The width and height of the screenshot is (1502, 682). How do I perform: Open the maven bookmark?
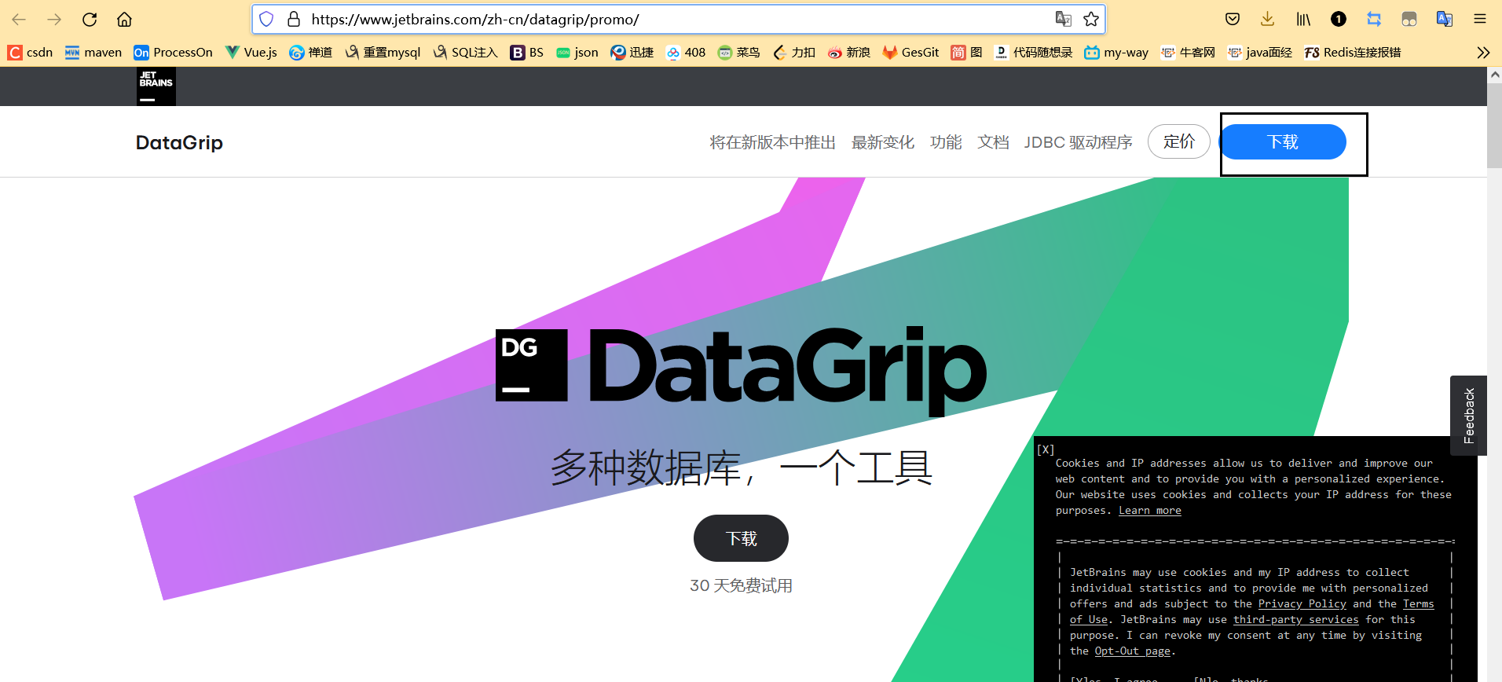click(93, 53)
